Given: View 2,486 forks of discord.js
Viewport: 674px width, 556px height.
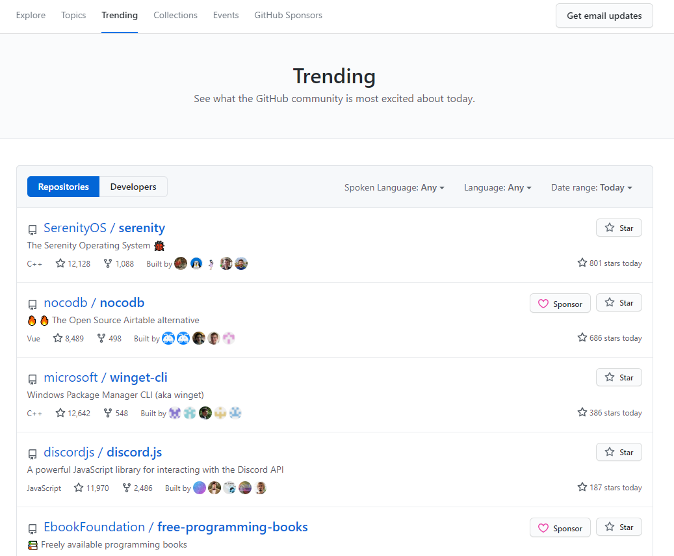Looking at the screenshot, I should pos(138,488).
